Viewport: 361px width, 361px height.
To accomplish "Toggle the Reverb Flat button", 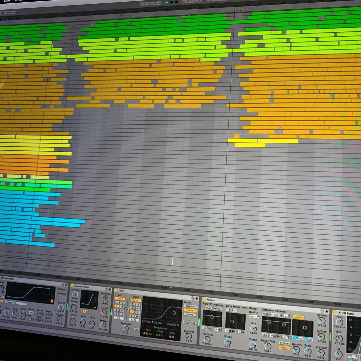I will [281, 347].
